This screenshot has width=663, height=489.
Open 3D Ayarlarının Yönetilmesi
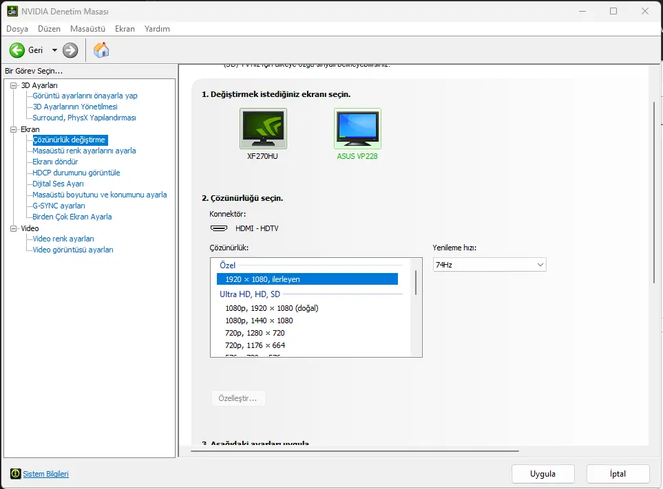(75, 107)
